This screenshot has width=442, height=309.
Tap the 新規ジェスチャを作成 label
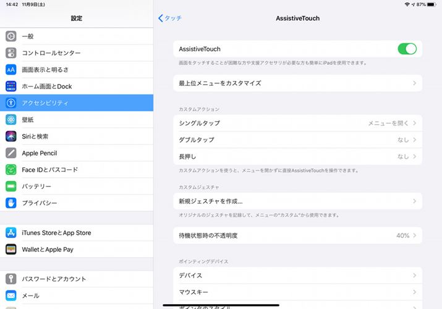(211, 201)
